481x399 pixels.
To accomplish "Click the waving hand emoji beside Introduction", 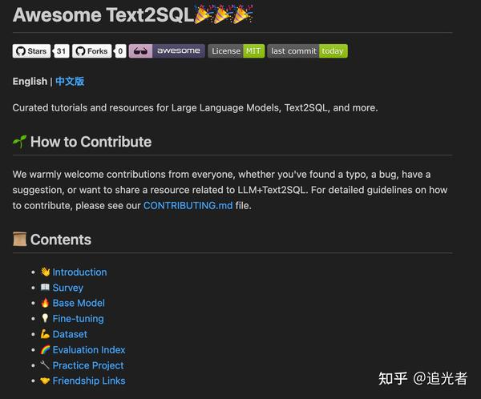I will [45, 272].
